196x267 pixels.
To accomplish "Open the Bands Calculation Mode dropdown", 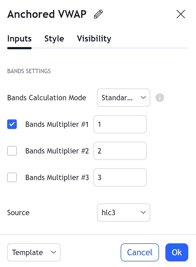I will click(124, 98).
